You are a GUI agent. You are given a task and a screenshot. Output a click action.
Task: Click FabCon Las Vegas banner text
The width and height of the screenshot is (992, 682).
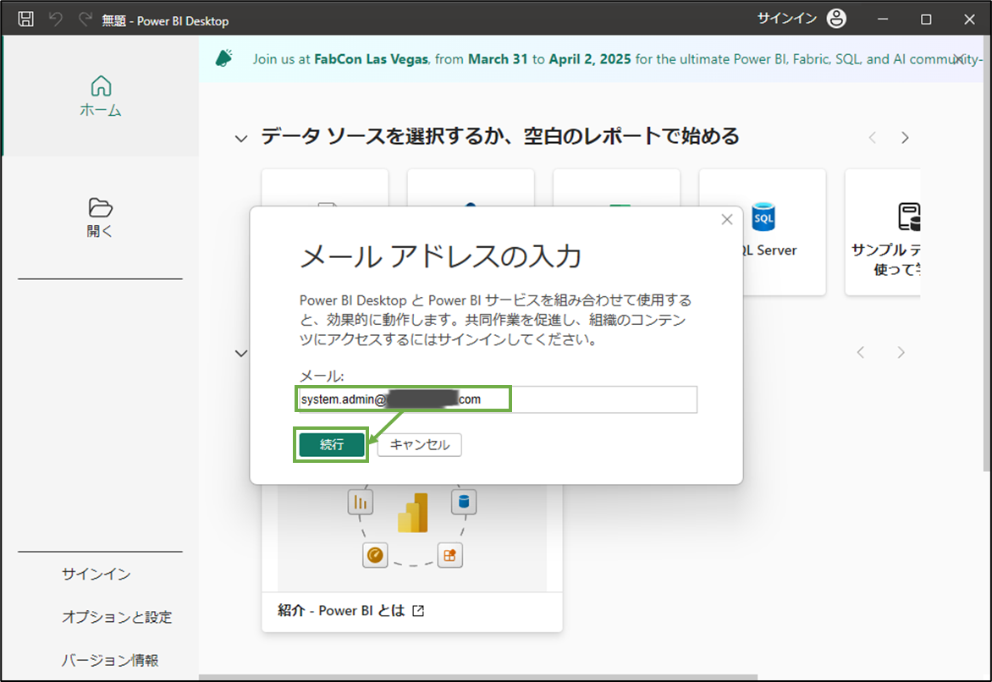(372, 59)
